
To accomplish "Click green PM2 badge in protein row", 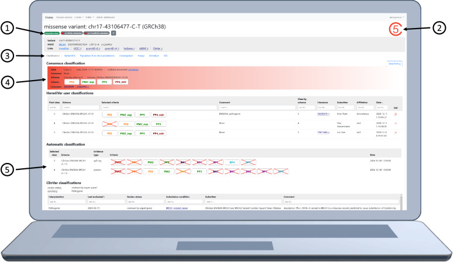I will pos(167,172).
